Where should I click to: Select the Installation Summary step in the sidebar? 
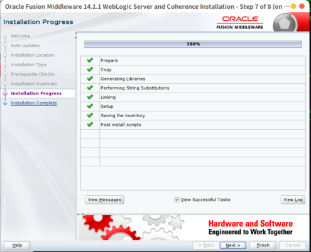click(34, 84)
